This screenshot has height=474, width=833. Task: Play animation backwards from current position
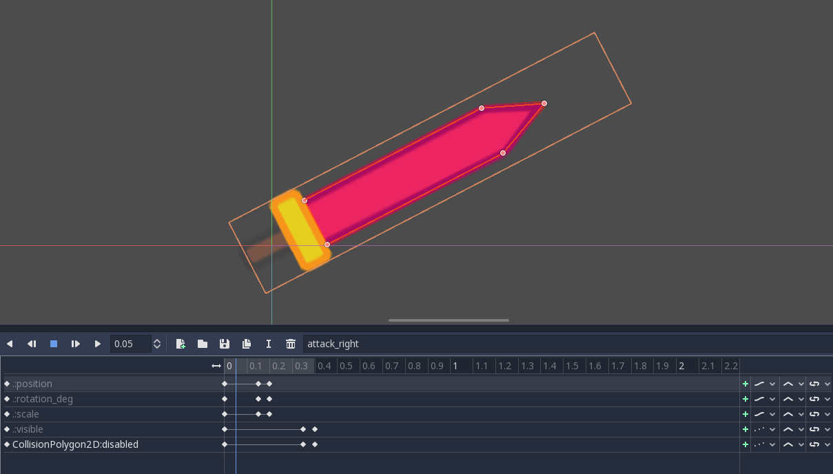[10, 344]
